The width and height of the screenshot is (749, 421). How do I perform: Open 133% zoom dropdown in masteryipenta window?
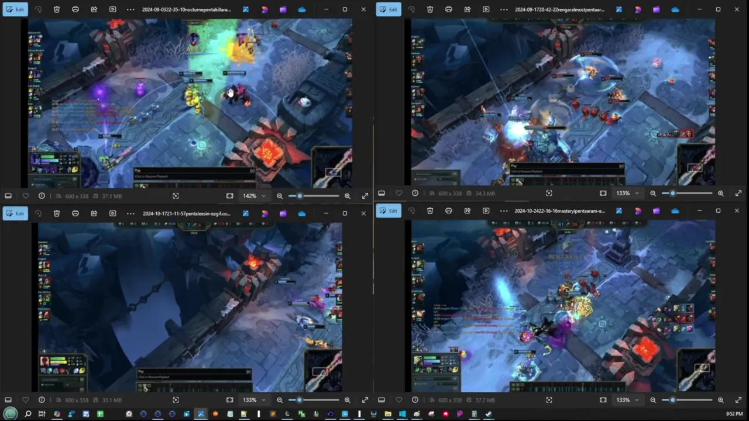pyautogui.click(x=627, y=400)
